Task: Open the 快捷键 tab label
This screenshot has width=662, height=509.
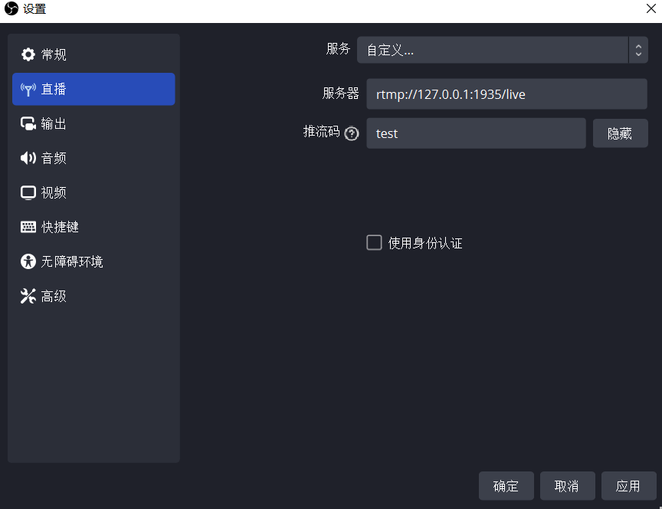Action: click(60, 227)
